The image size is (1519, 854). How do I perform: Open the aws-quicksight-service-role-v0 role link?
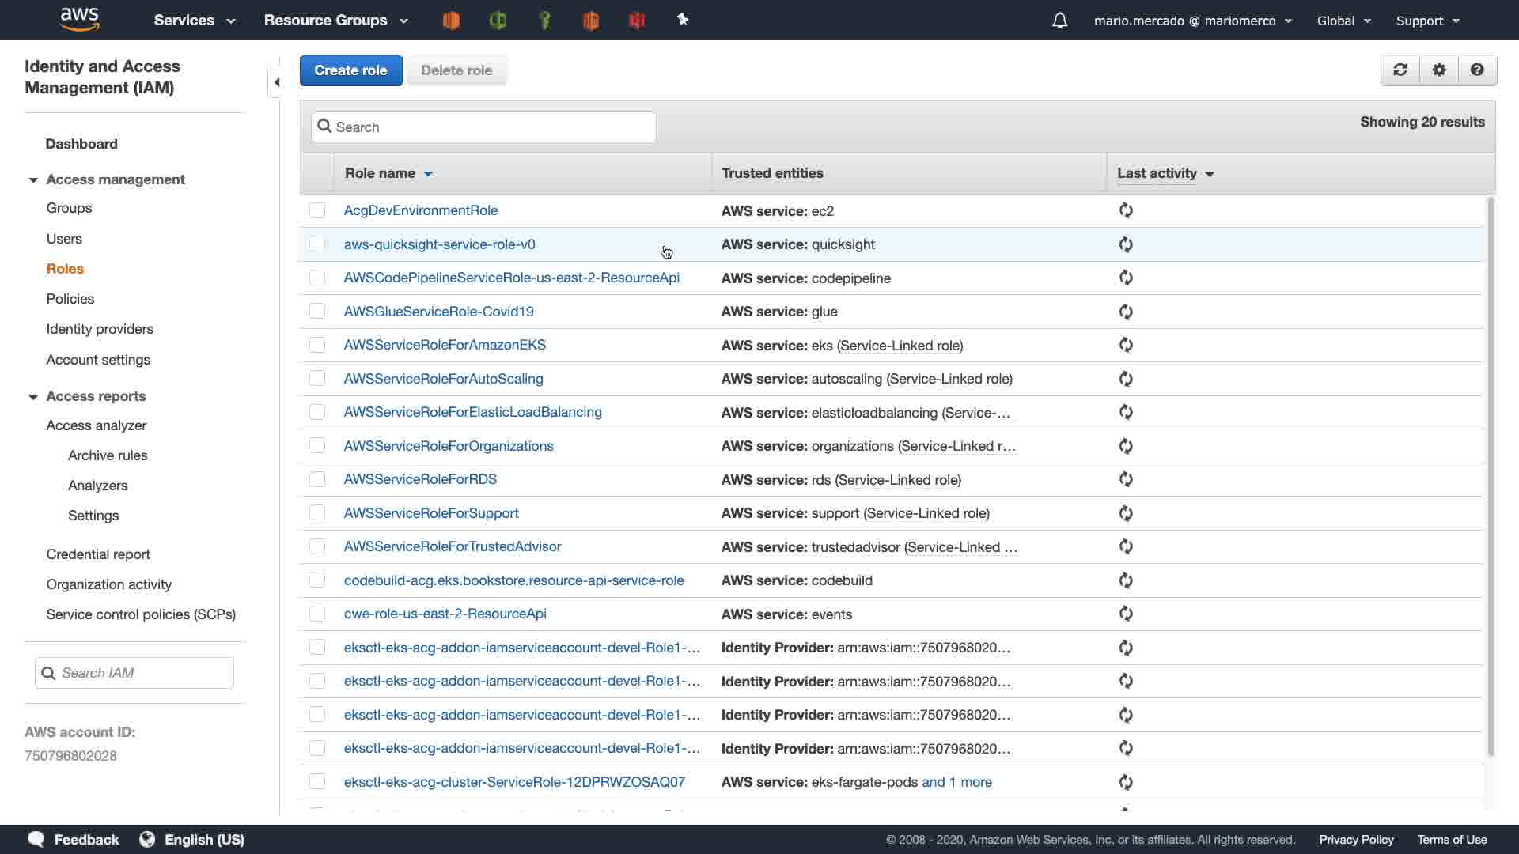click(439, 244)
